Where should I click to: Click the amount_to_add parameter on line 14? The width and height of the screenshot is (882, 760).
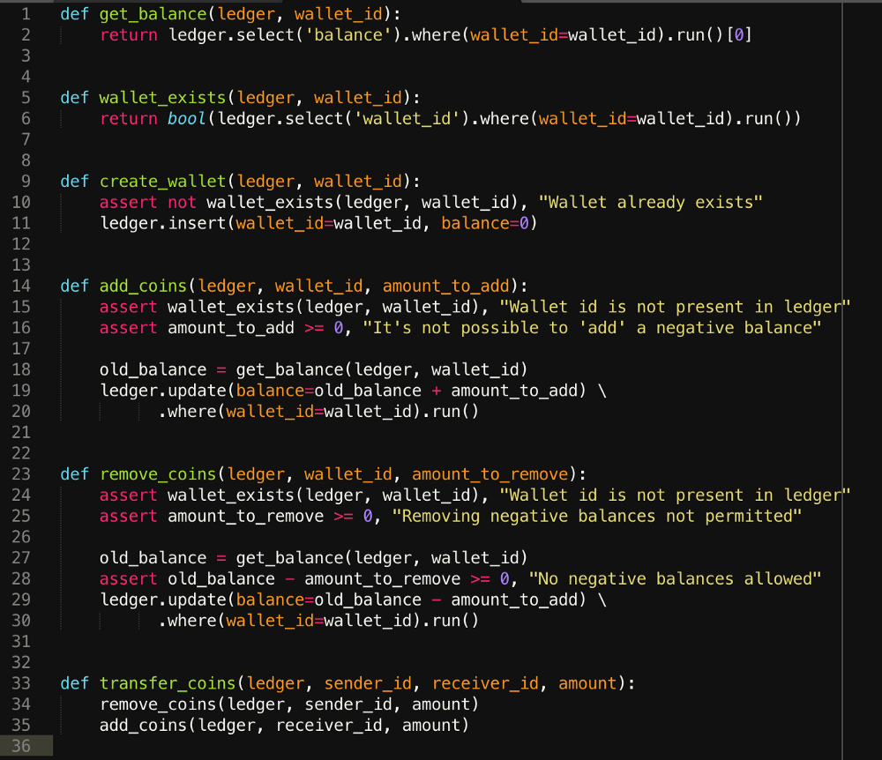click(446, 287)
